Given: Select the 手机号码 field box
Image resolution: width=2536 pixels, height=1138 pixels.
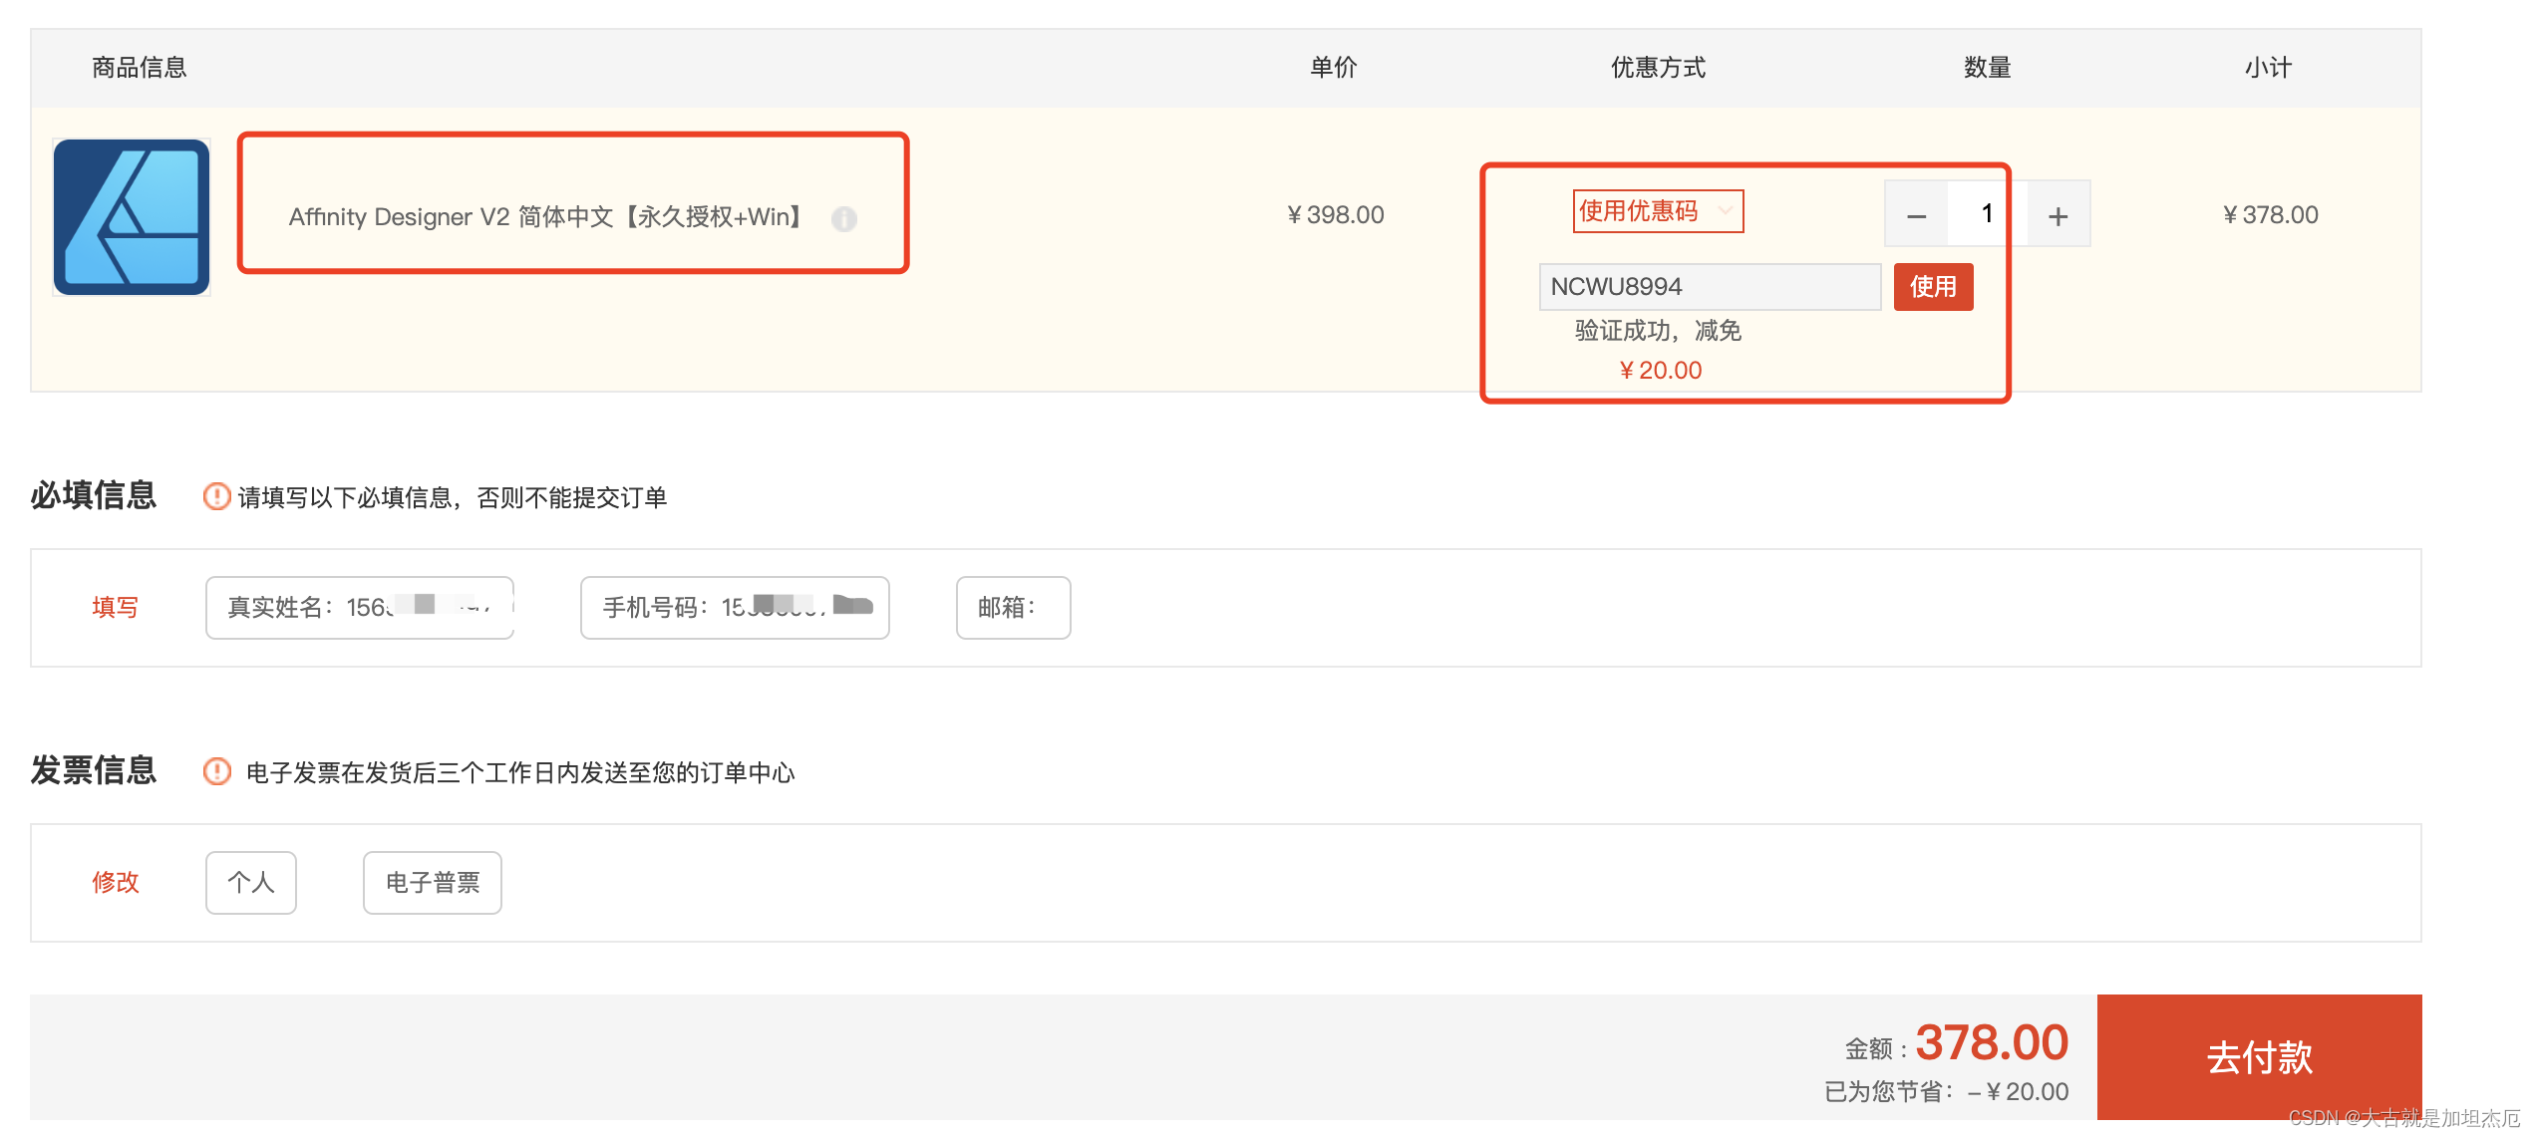Looking at the screenshot, I should point(735,607).
